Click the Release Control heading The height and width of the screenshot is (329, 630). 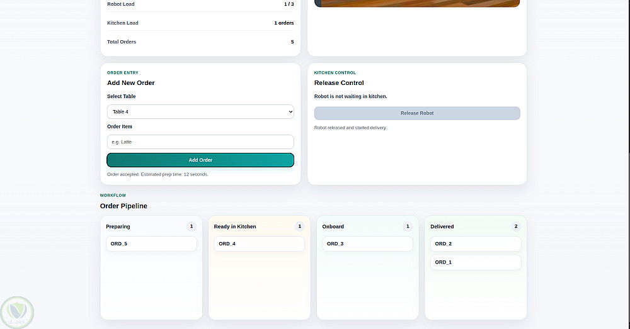point(339,83)
